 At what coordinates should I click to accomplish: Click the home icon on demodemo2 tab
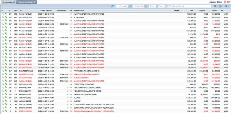[3, 2]
